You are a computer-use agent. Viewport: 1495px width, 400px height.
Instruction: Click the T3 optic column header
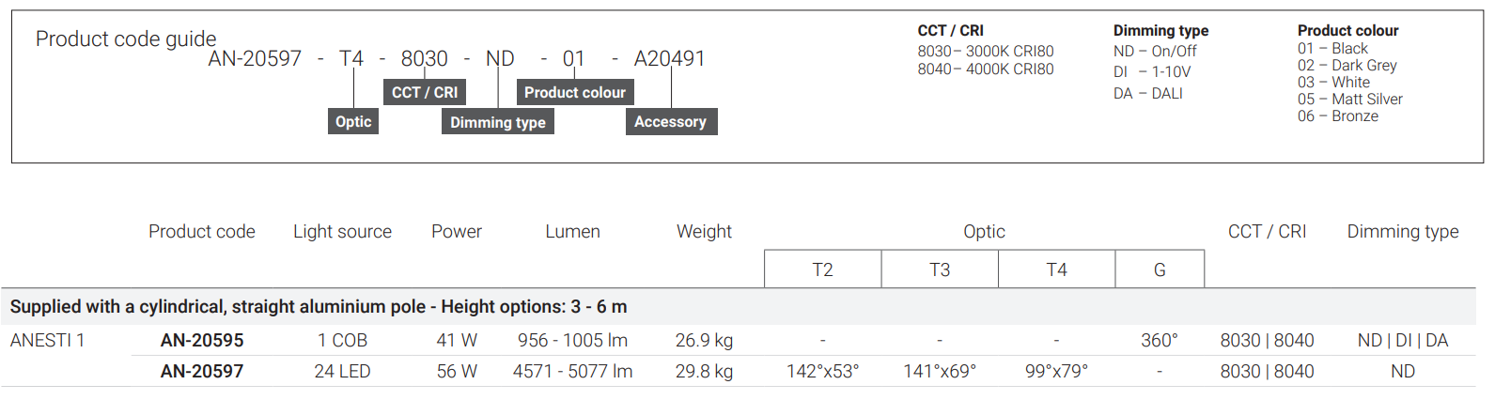pos(940,269)
